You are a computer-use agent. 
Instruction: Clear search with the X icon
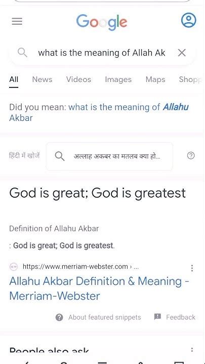click(182, 53)
